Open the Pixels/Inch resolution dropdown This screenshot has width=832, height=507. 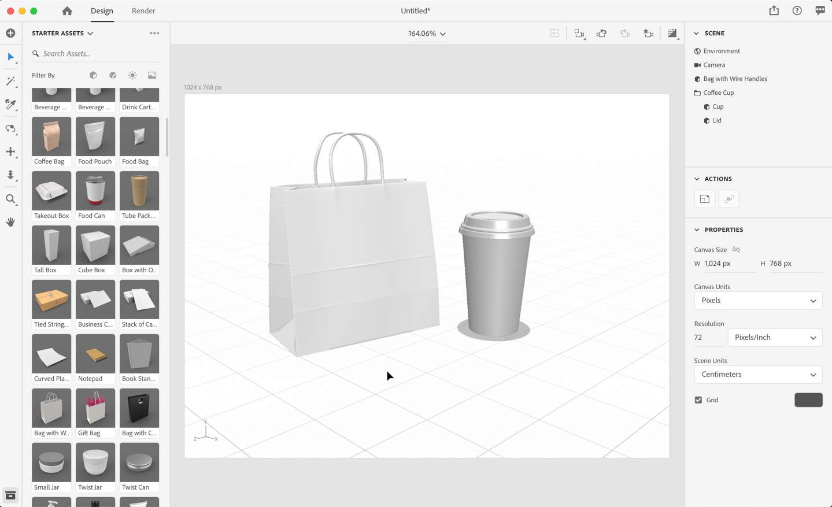point(775,338)
